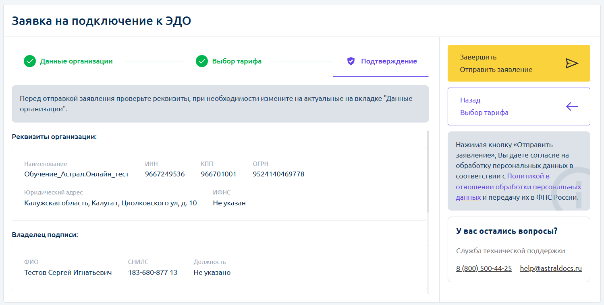Click the organization name Обучение_Астрал.Онлайн_тест
The width and height of the screenshot is (604, 305).
click(x=77, y=174)
